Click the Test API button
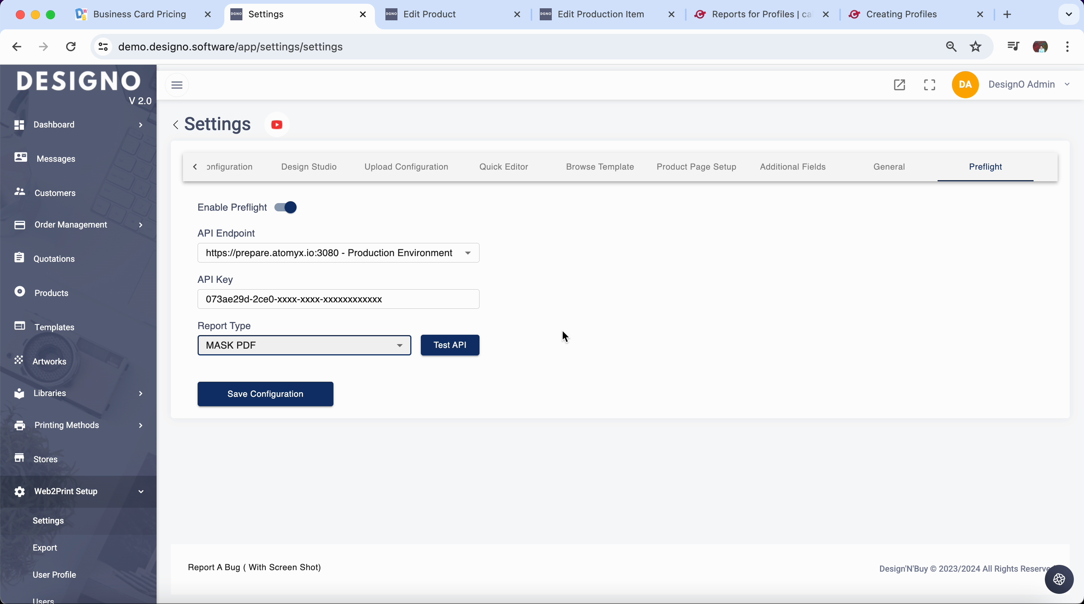 point(449,345)
